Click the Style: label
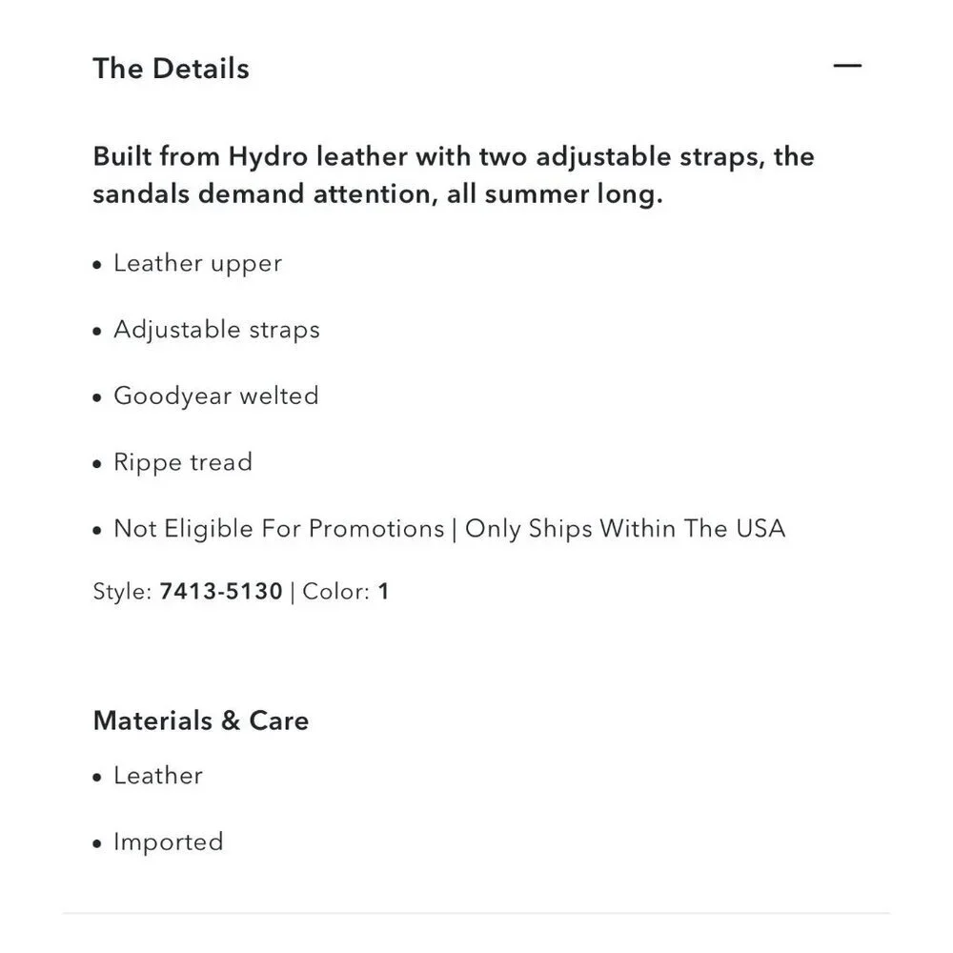The image size is (953, 953). coord(122,592)
